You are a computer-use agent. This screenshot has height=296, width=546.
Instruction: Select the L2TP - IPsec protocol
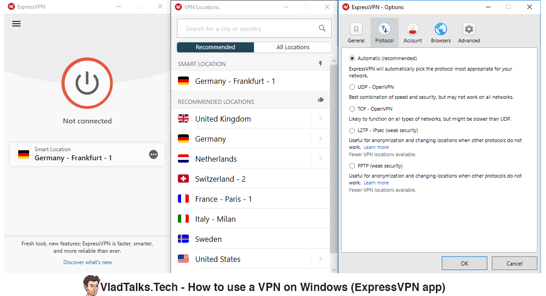(352, 130)
